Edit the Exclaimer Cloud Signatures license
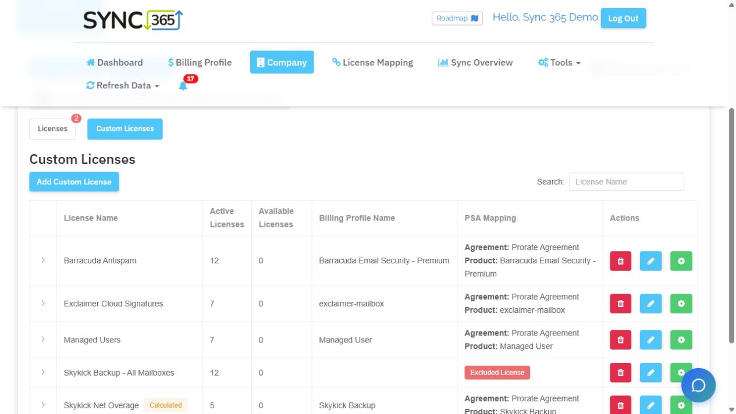The image size is (736, 414). tap(650, 304)
